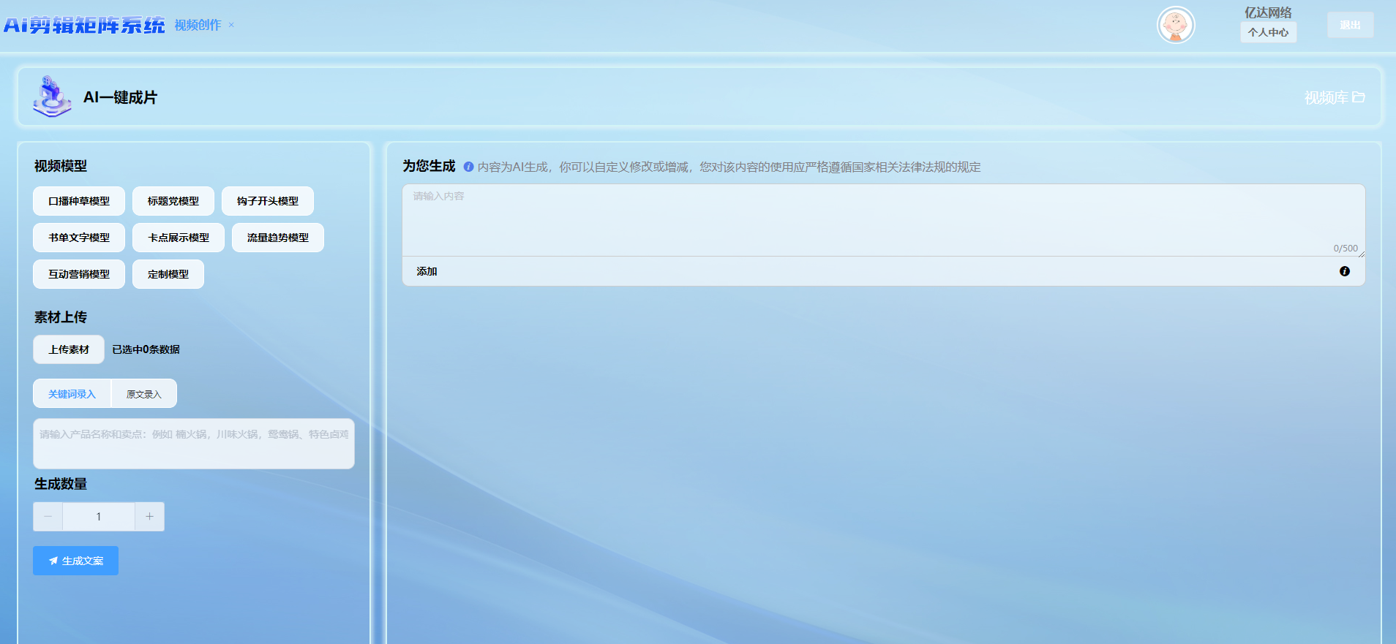Select the 口播种草模型 video model
This screenshot has width=1396, height=644.
(79, 201)
